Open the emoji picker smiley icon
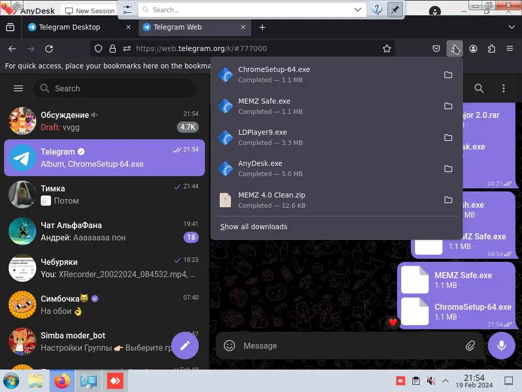This screenshot has height=392, width=522. (229, 346)
